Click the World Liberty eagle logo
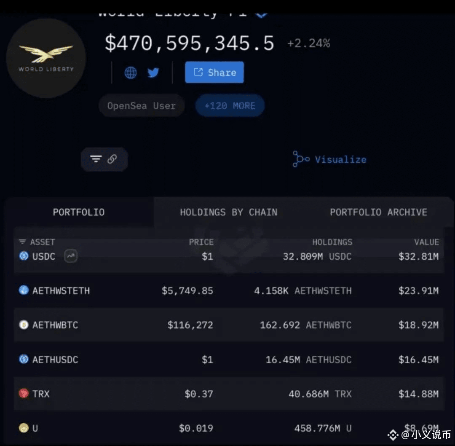455x446 pixels. [46, 58]
